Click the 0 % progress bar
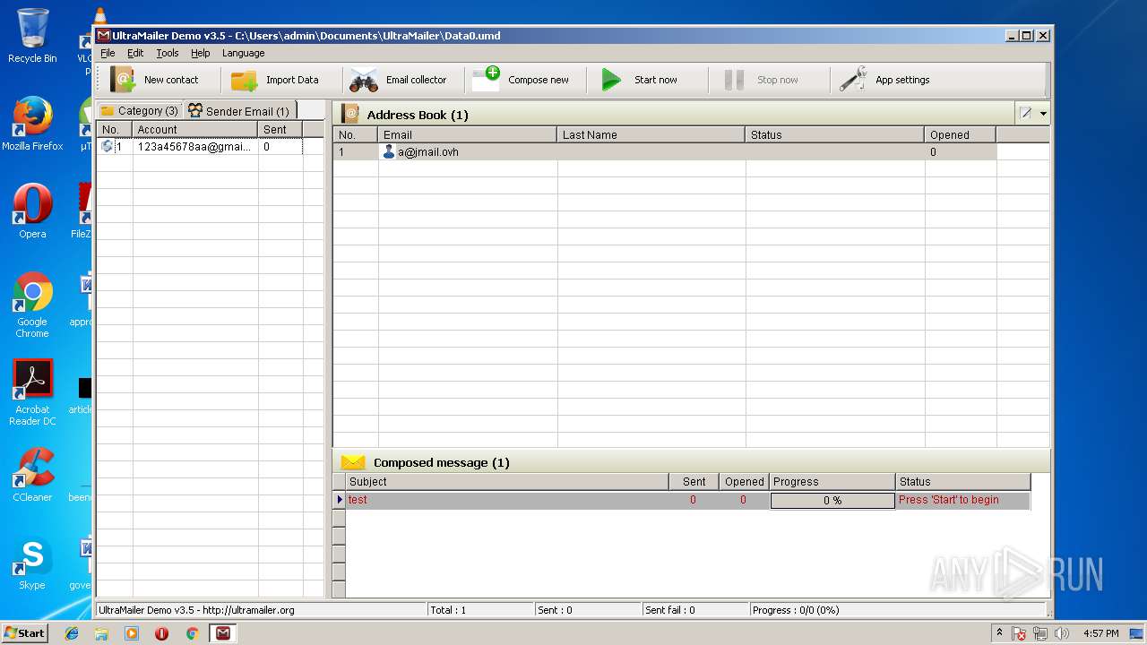Image resolution: width=1147 pixels, height=645 pixels. click(x=832, y=501)
